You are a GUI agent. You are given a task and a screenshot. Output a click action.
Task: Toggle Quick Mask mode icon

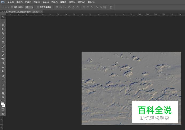coord(3,109)
